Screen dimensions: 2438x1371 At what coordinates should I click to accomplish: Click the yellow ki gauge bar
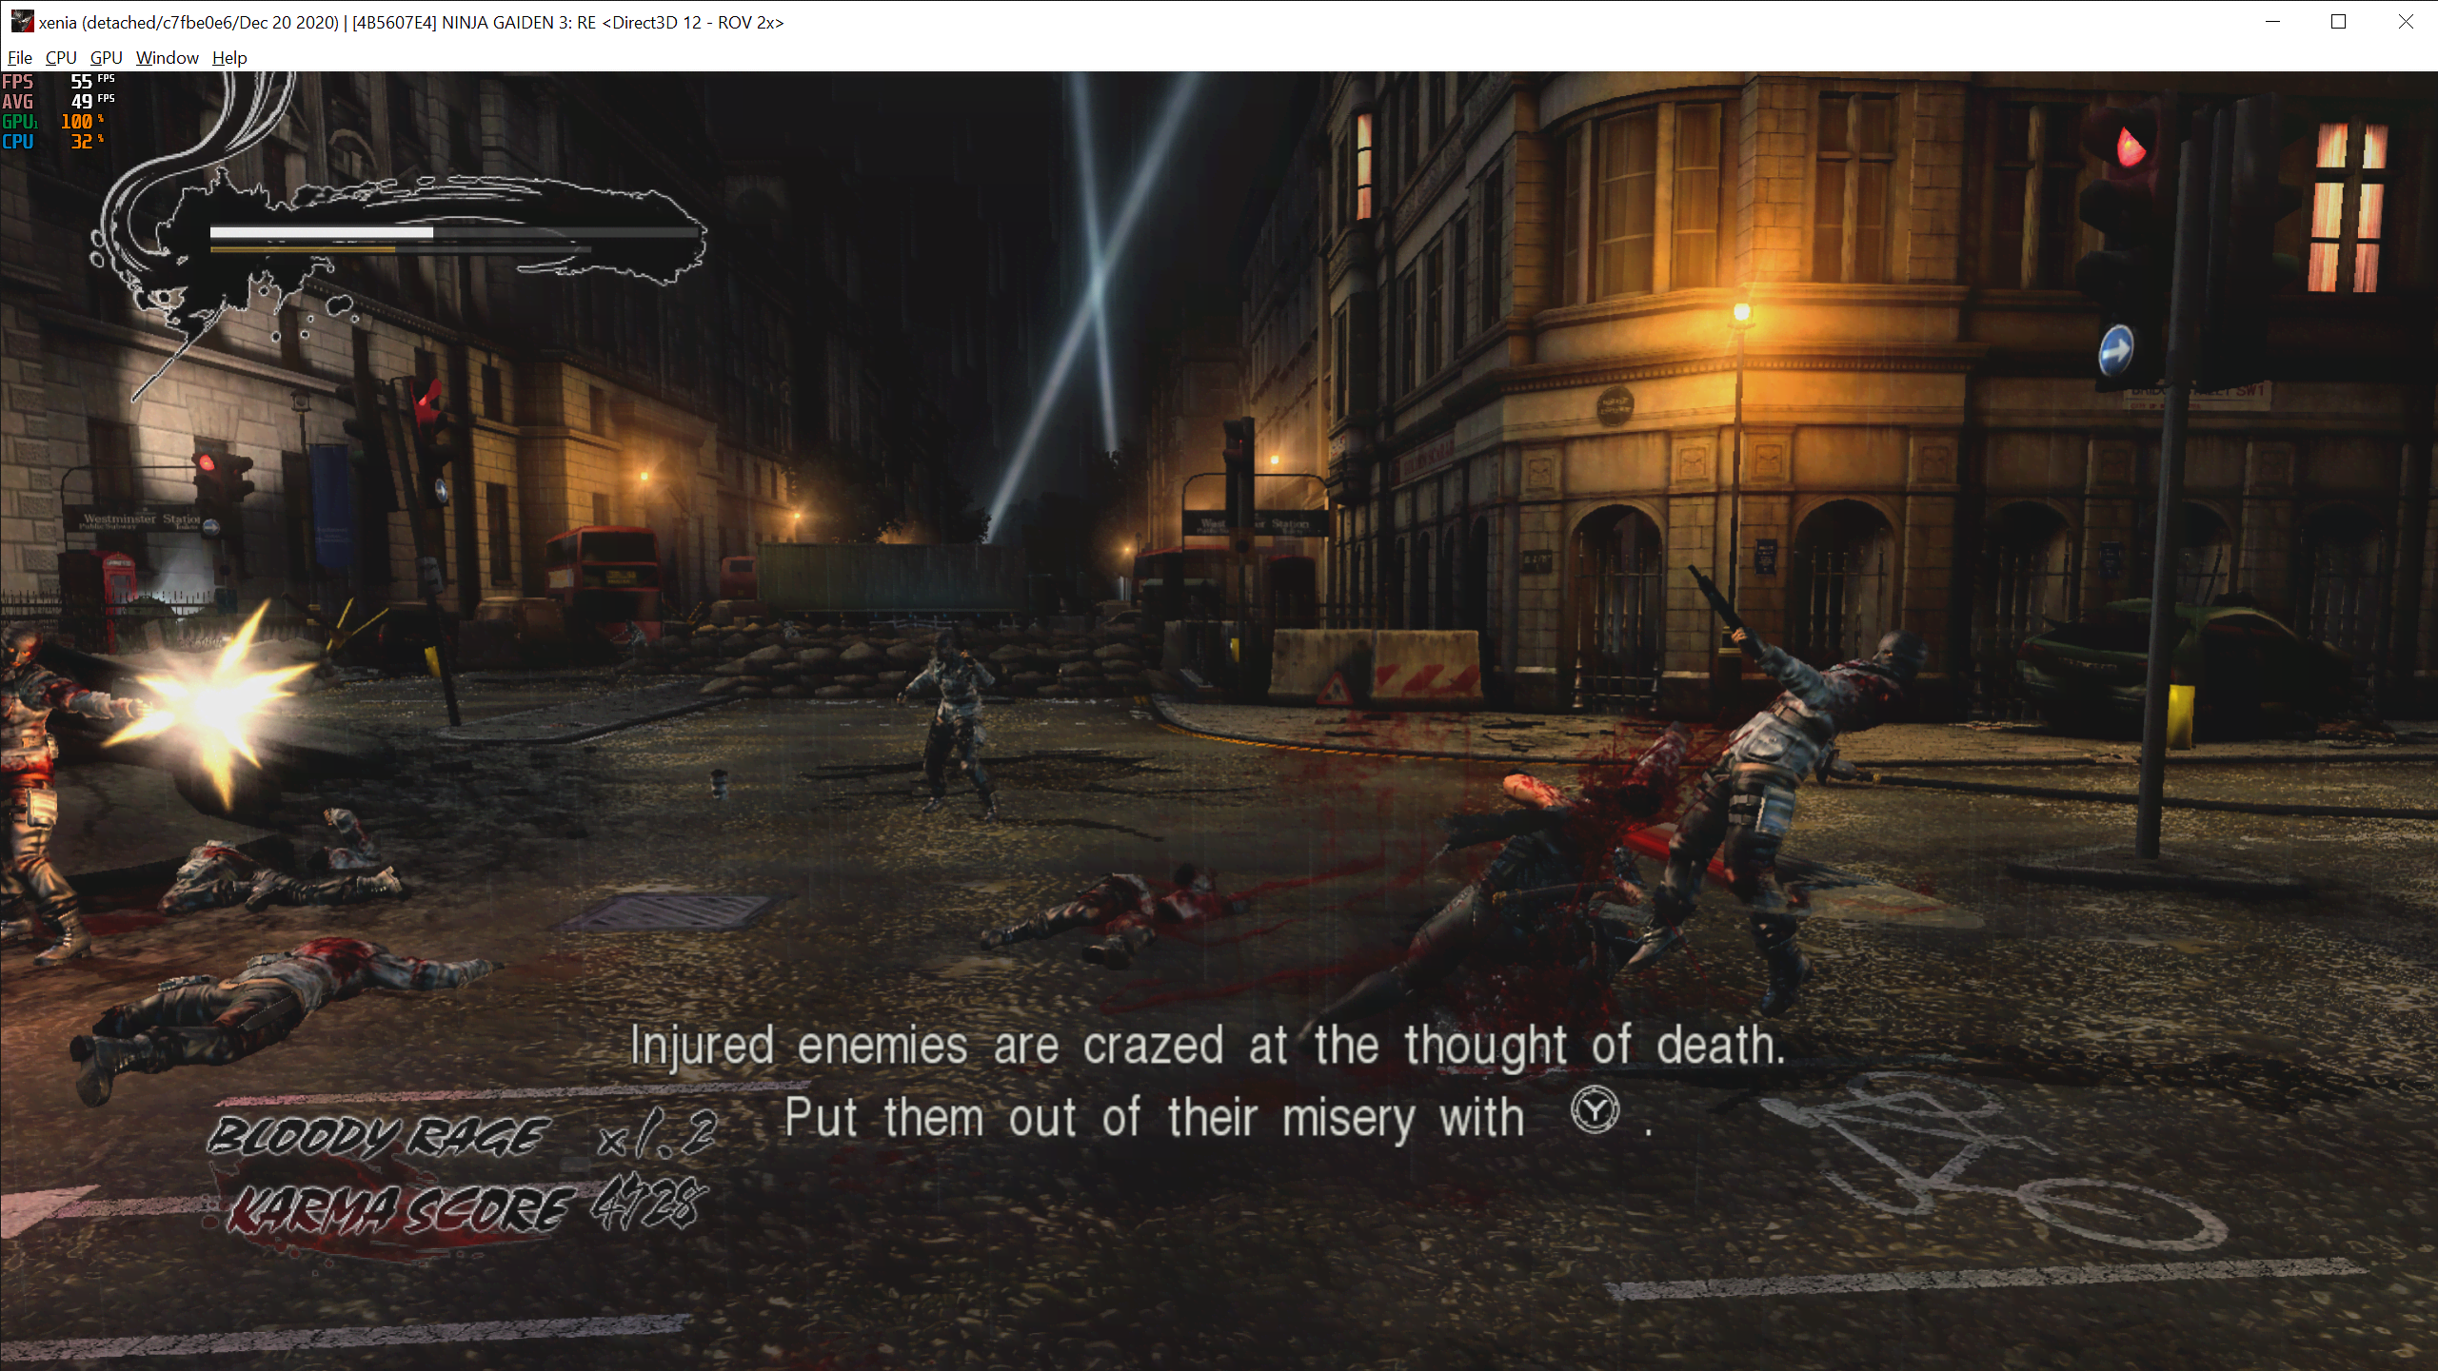[303, 249]
